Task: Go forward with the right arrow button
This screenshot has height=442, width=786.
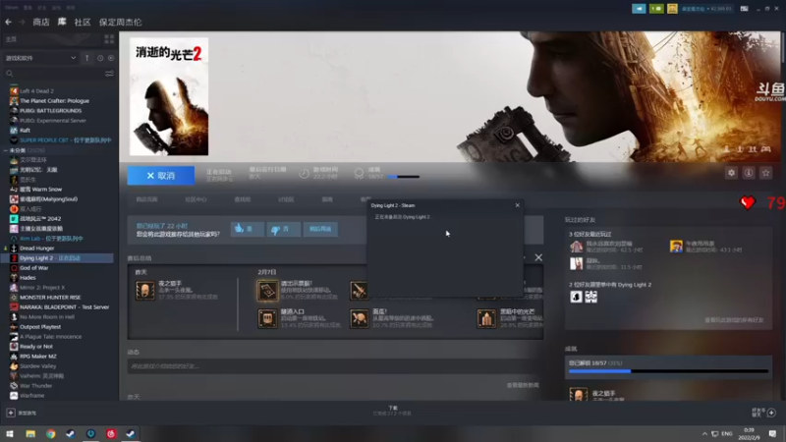Action: pos(22,22)
